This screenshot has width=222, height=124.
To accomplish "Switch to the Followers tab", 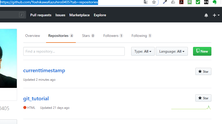I will (x=113, y=36).
